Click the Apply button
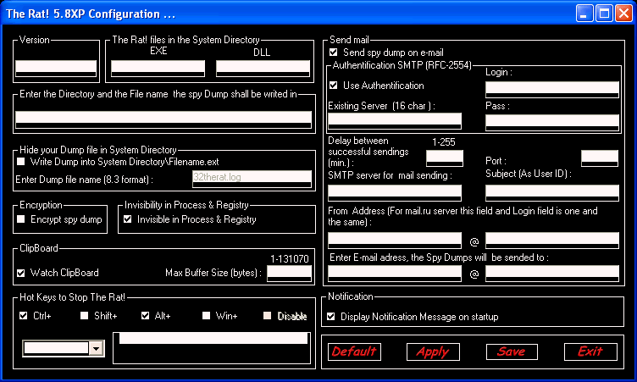Screen dimensions: 637x382 tap(433, 352)
